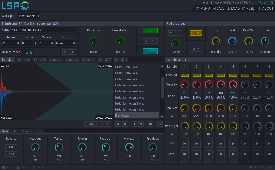Expand the Instrument 1 selector arrows
The height and width of the screenshot is (170, 275).
coord(2,23)
